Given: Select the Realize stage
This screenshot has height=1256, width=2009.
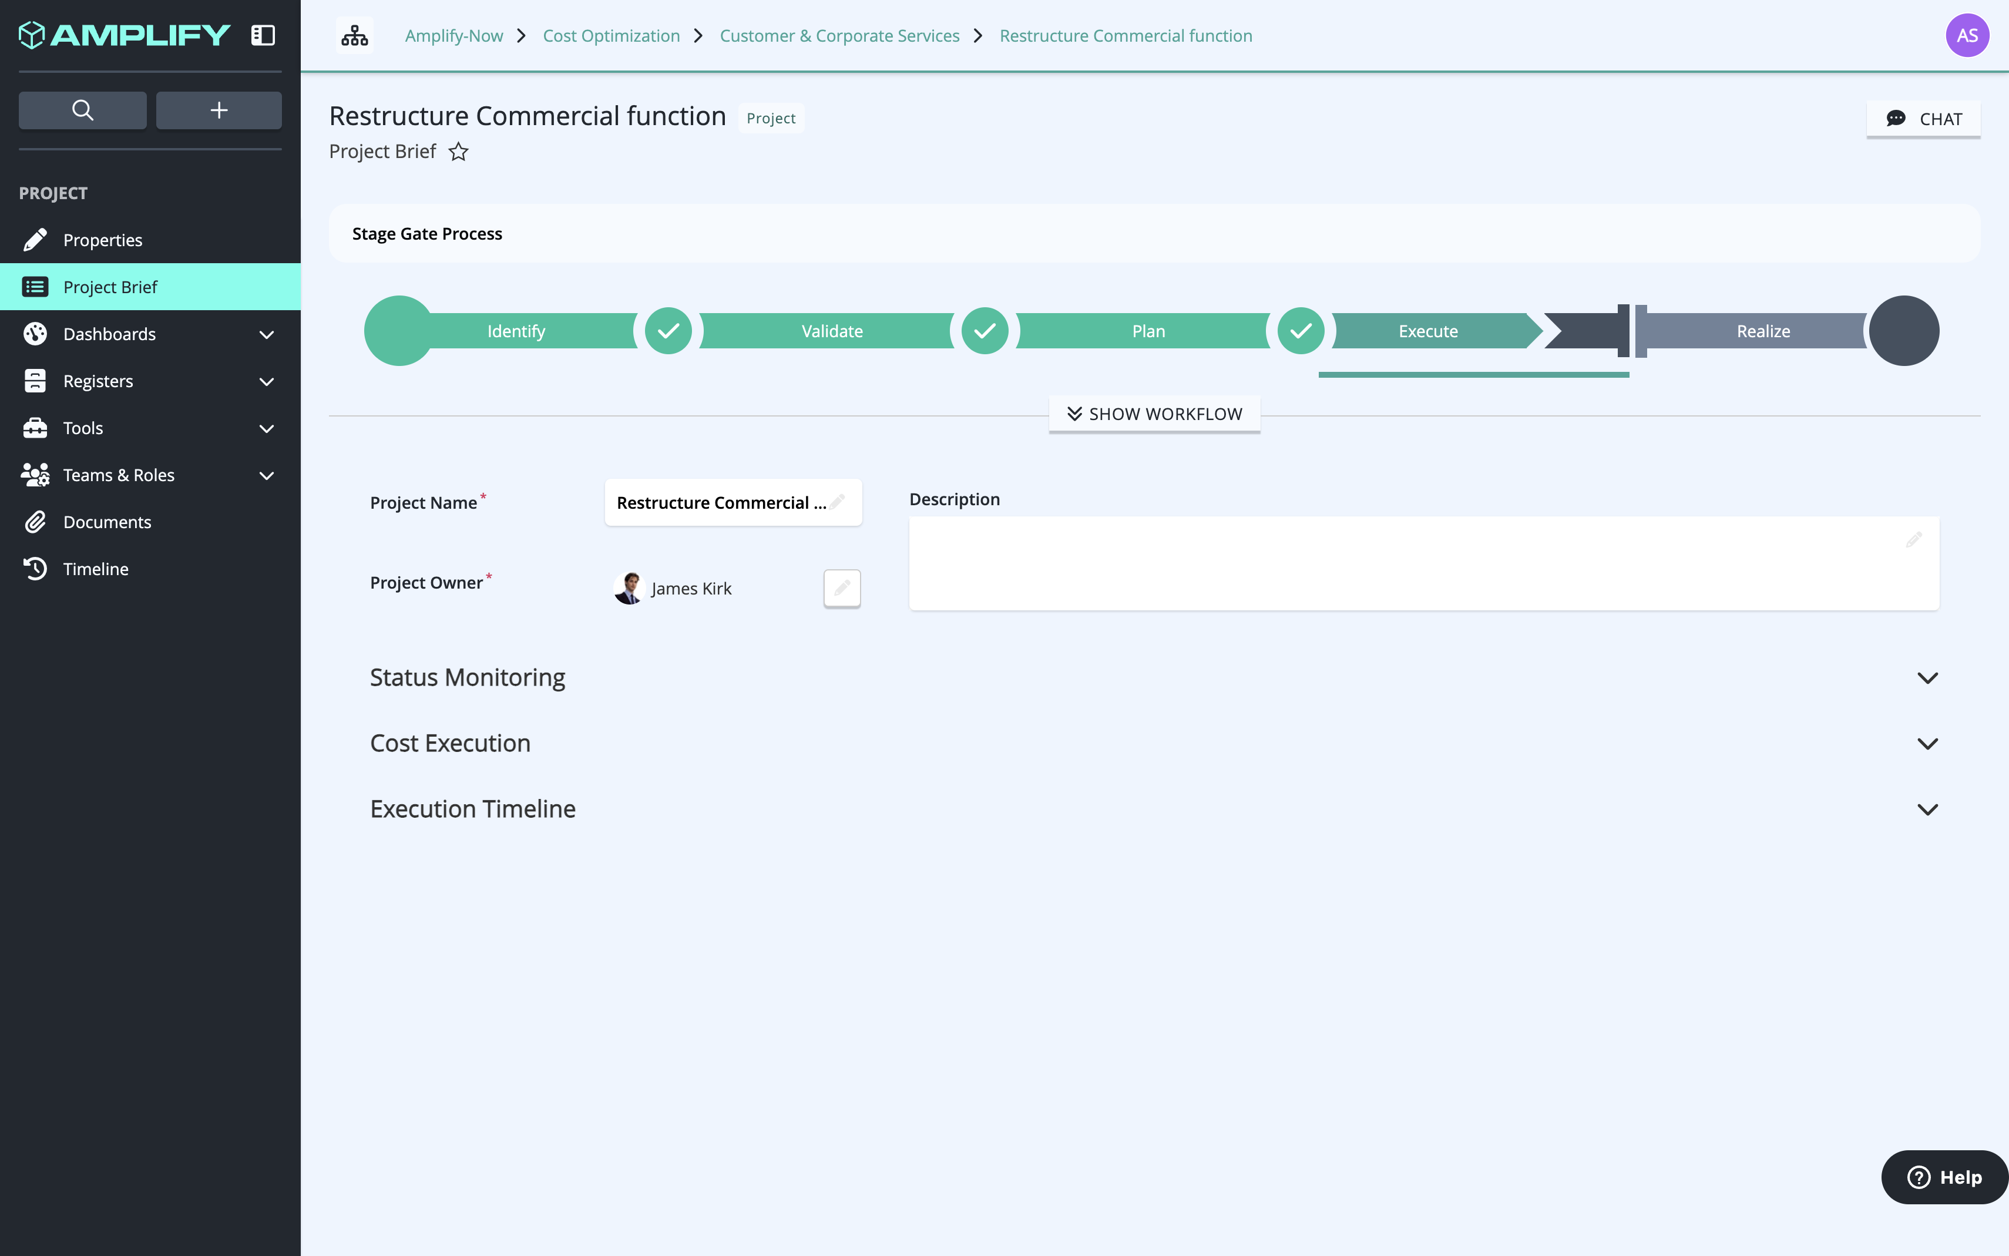Looking at the screenshot, I should click(1763, 331).
